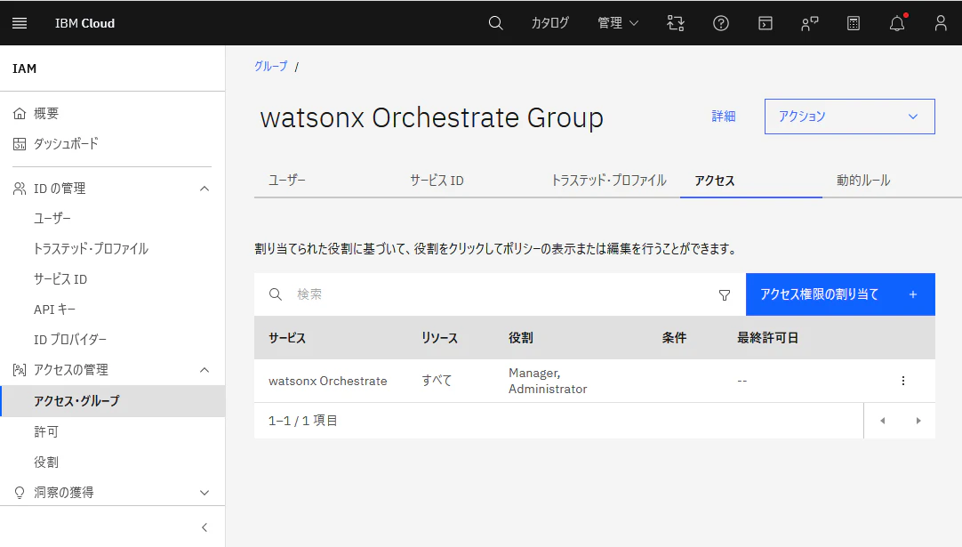Open the hamburger navigation menu
The image size is (962, 547).
click(x=20, y=23)
